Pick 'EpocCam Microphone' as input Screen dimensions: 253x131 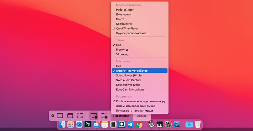tap(130, 89)
